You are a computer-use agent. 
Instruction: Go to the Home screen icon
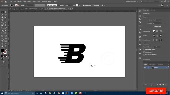click(6, 2)
